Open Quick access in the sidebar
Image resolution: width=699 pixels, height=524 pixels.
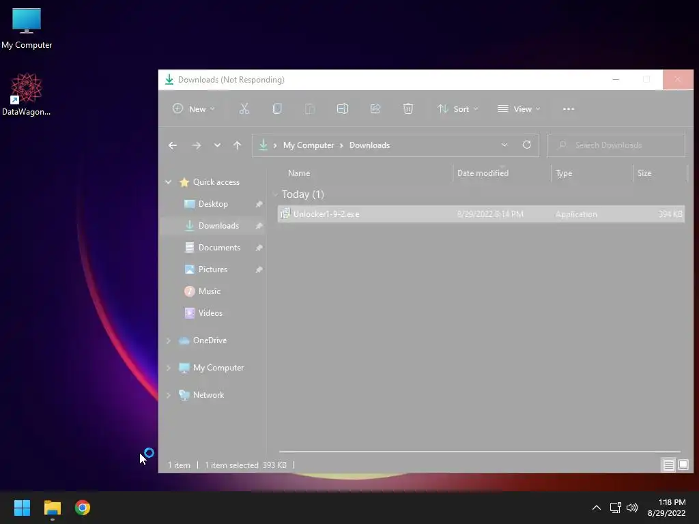pos(216,181)
